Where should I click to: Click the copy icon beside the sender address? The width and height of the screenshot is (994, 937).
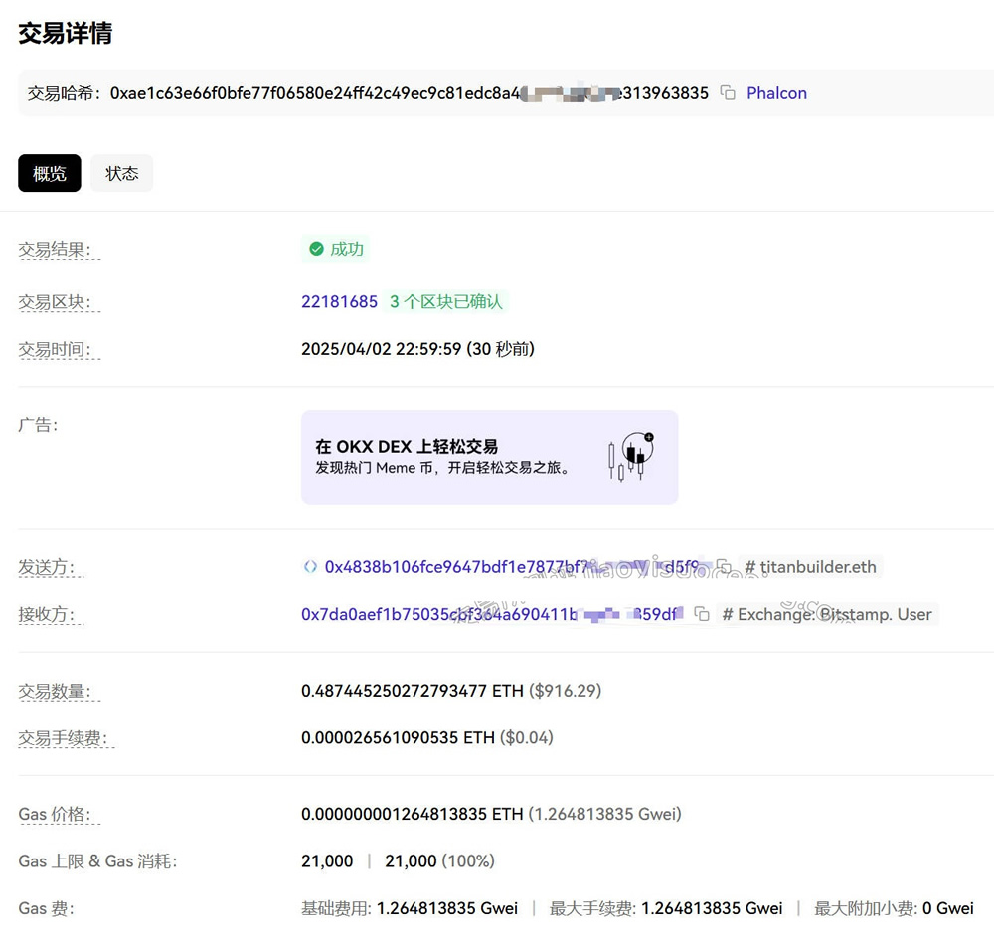[725, 566]
